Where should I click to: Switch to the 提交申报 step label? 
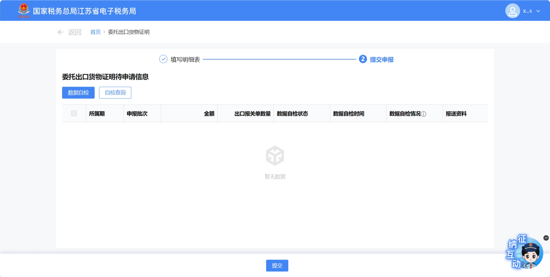coord(381,60)
